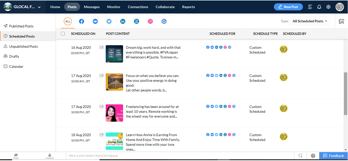348x161 pixels.
Task: Filter posts by Facebook page icon
Action: click(x=82, y=22)
